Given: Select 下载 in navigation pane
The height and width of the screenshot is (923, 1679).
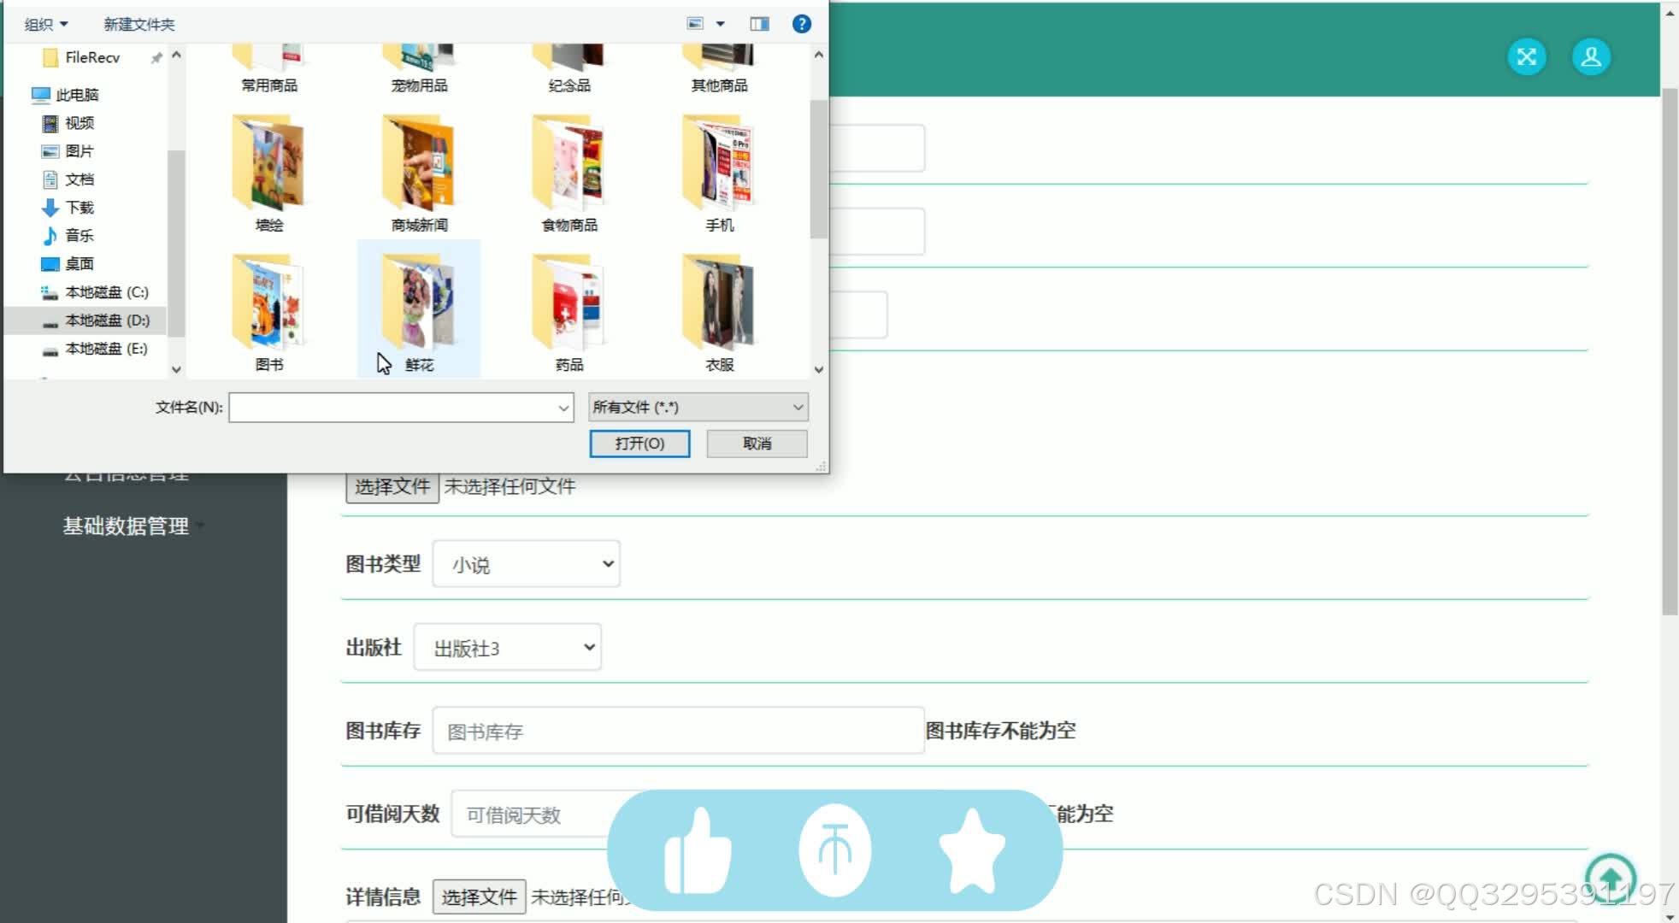Looking at the screenshot, I should (79, 208).
